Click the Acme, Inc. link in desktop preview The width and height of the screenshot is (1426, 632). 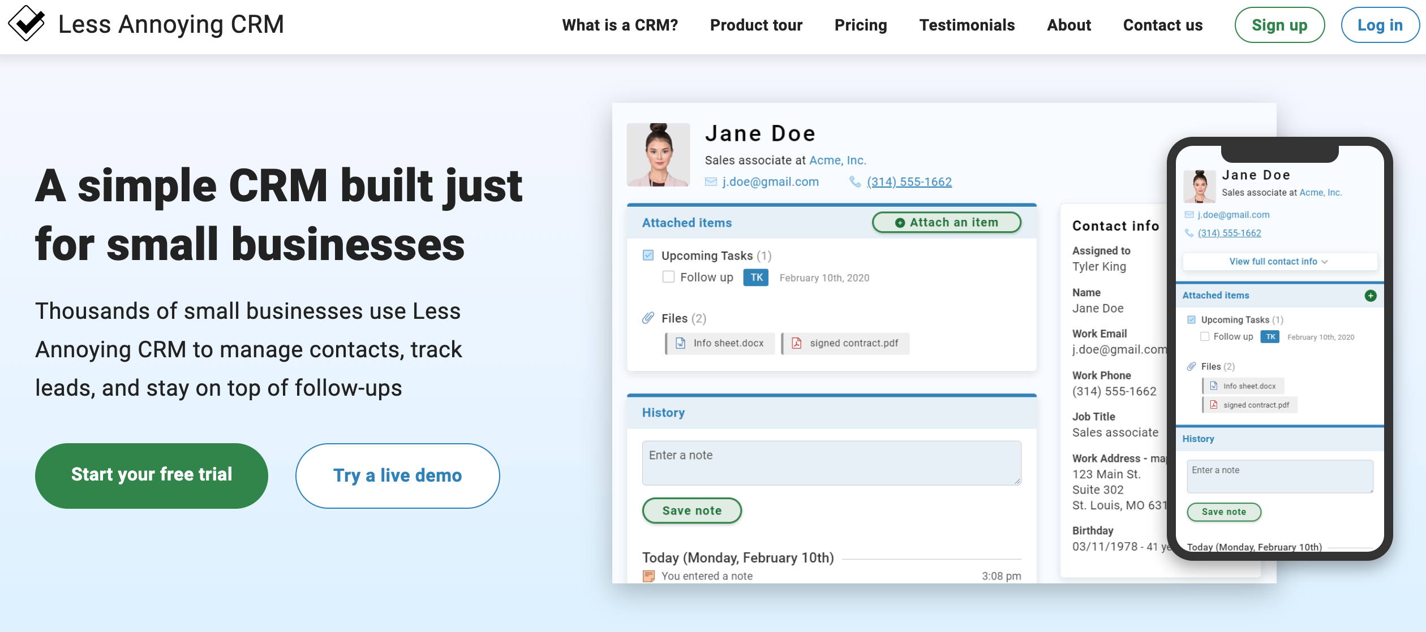pyautogui.click(x=837, y=161)
